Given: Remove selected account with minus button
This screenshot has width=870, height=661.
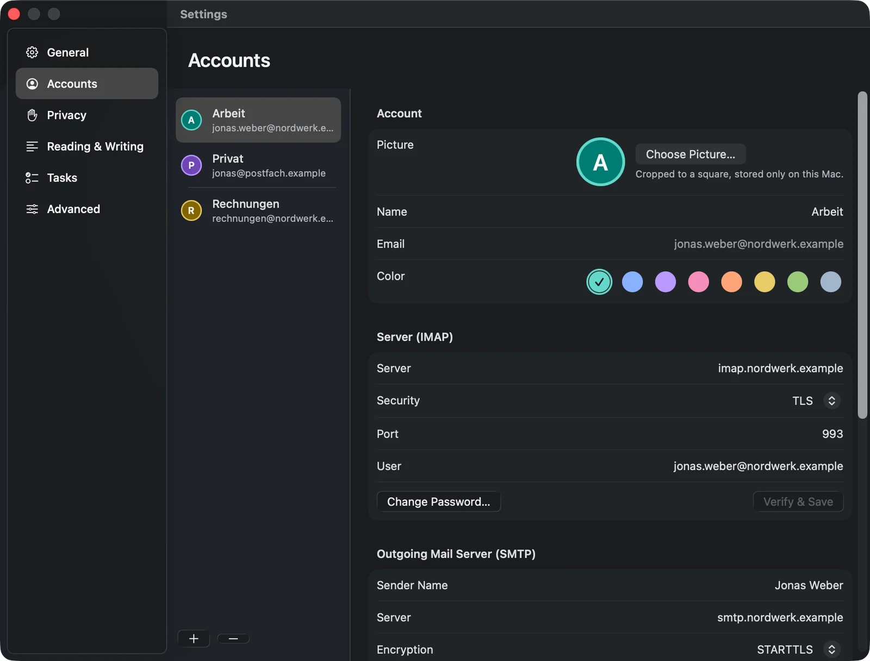Looking at the screenshot, I should [x=233, y=639].
